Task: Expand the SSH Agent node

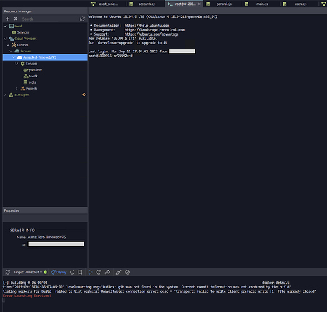Action: (x=5, y=95)
